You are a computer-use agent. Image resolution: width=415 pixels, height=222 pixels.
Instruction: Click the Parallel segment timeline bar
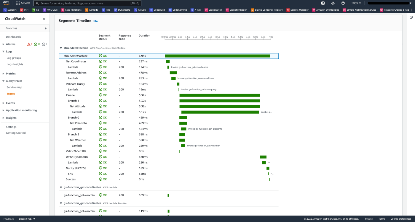click(220, 95)
